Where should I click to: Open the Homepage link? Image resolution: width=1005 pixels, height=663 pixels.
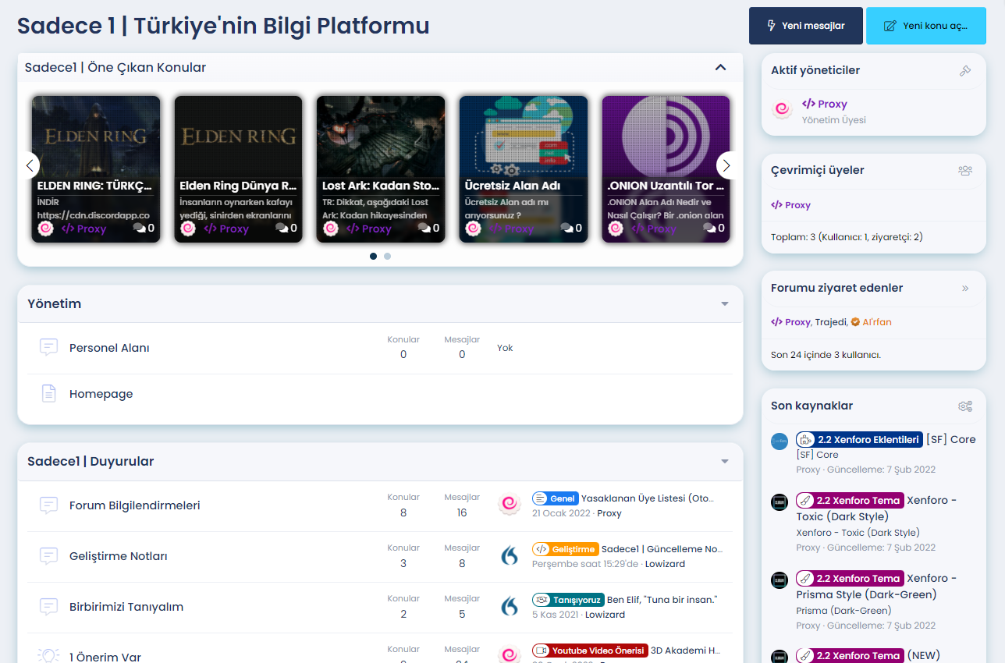click(x=101, y=394)
